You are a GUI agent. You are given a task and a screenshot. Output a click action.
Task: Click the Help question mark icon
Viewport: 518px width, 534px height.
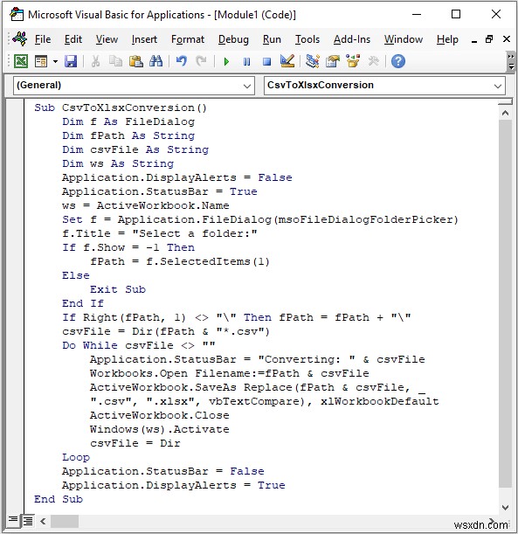pyautogui.click(x=398, y=61)
